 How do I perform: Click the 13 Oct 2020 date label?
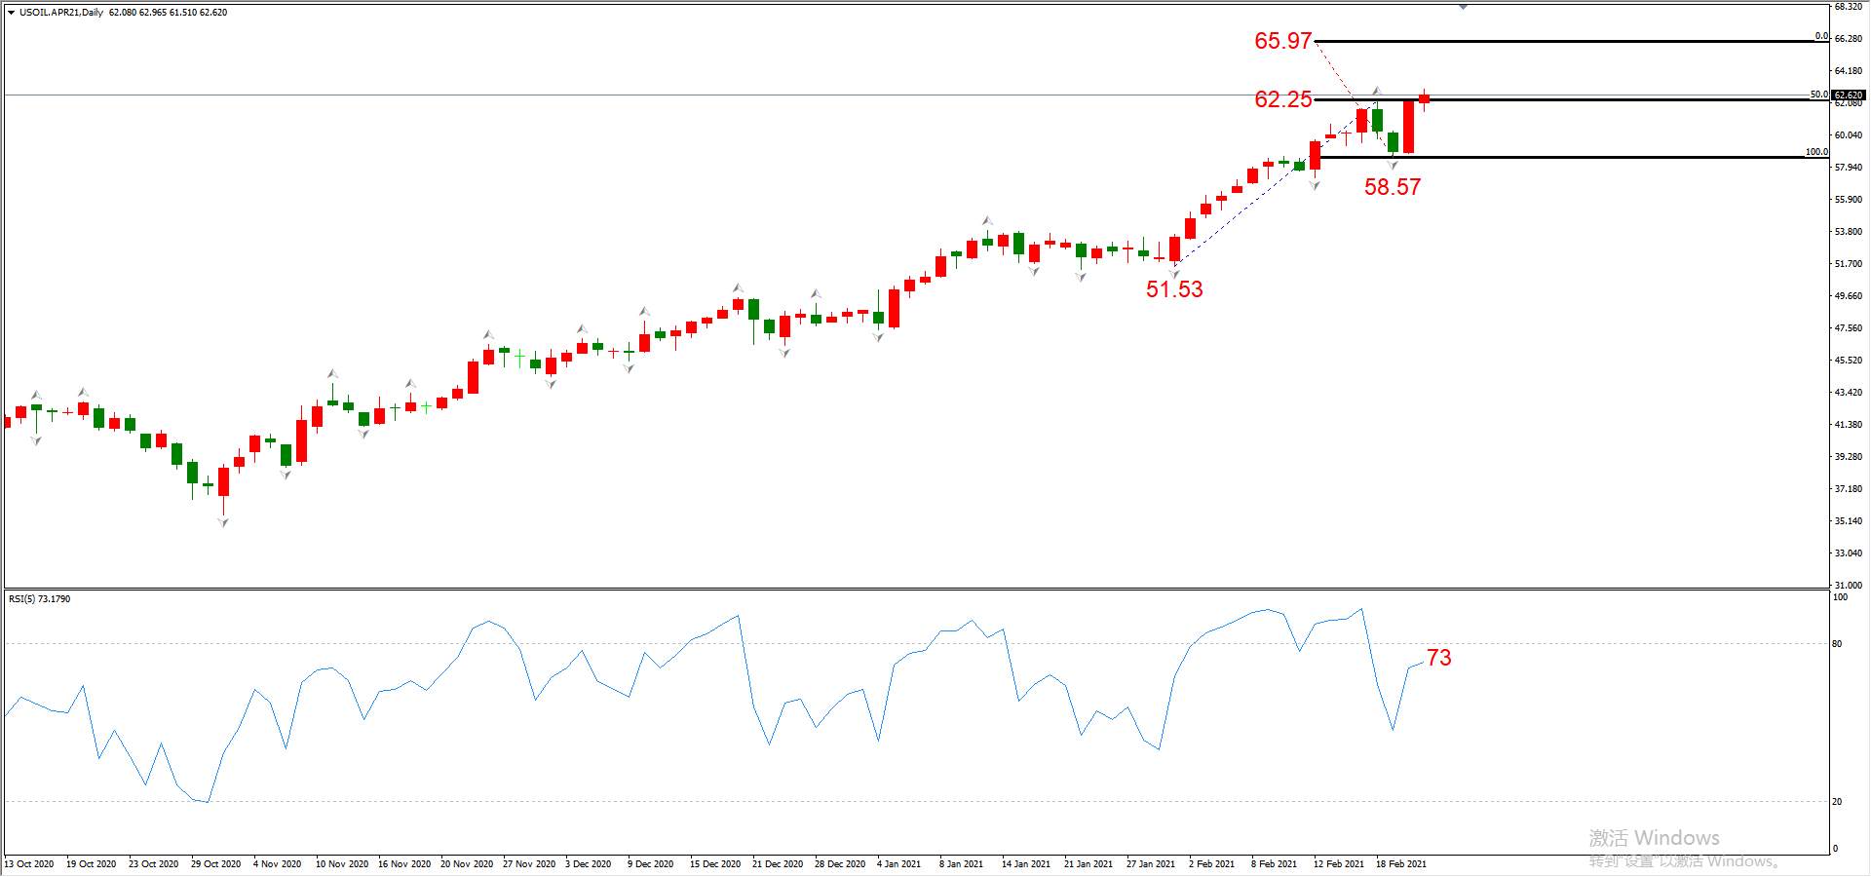click(x=29, y=863)
